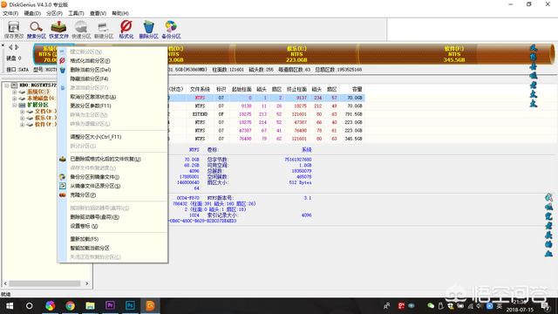558x314 pixels.
Task: Expand the 软件(F:) tree node
Action: pos(22,124)
